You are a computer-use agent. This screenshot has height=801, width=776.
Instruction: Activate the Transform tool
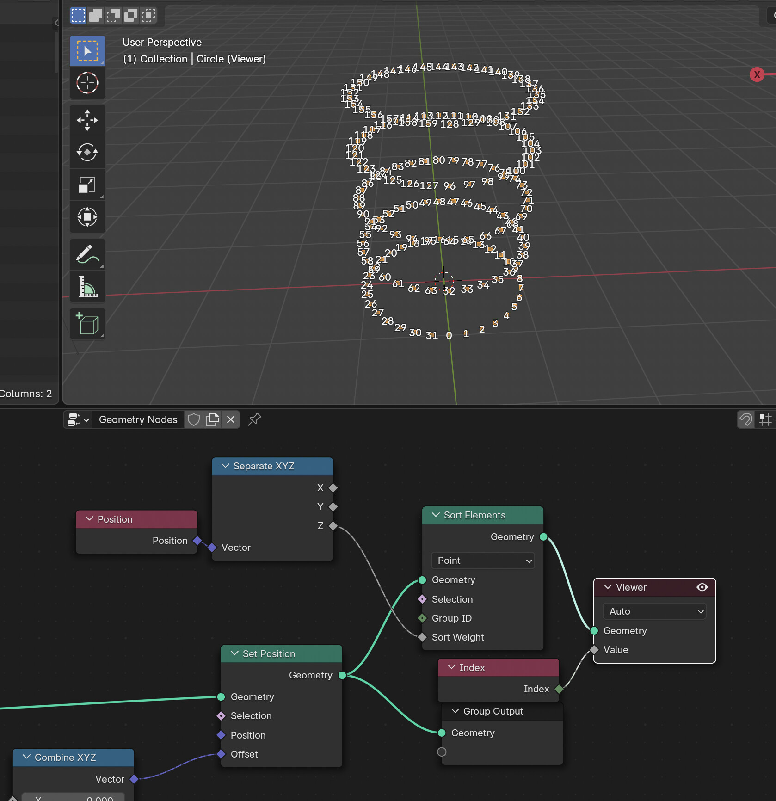point(87,217)
